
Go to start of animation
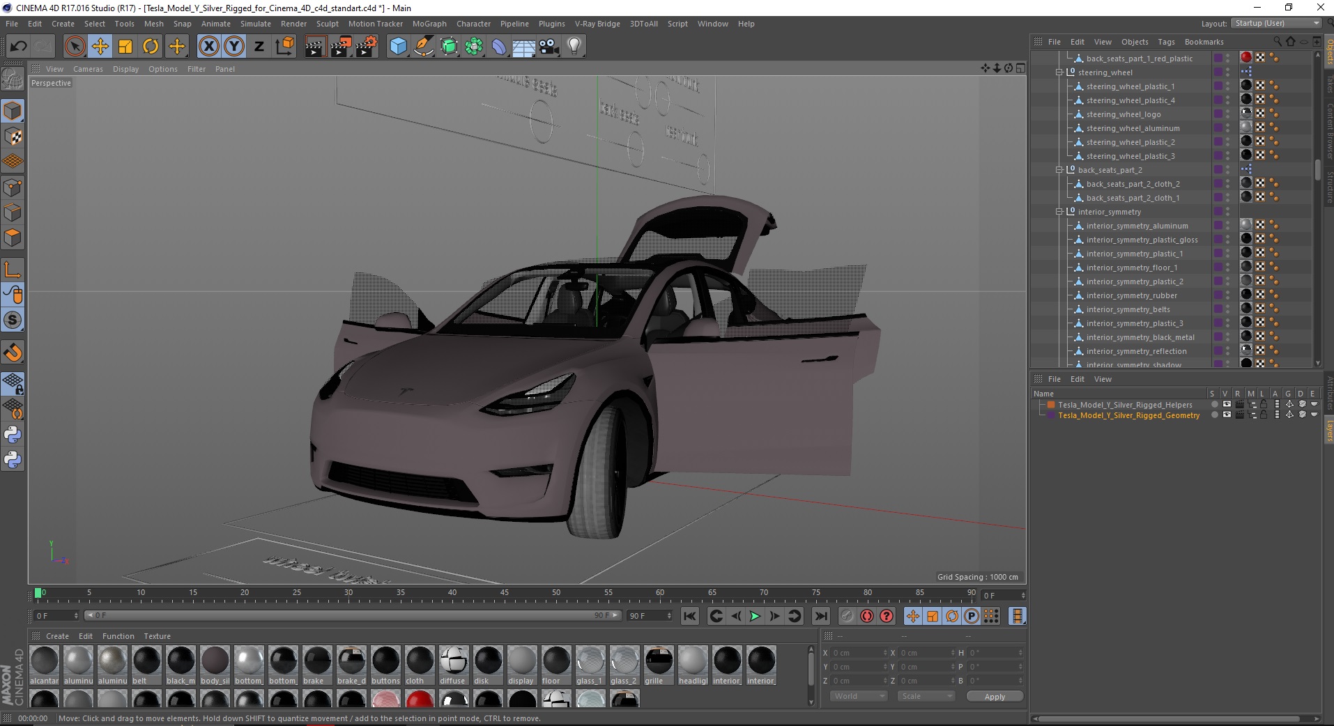(x=690, y=616)
